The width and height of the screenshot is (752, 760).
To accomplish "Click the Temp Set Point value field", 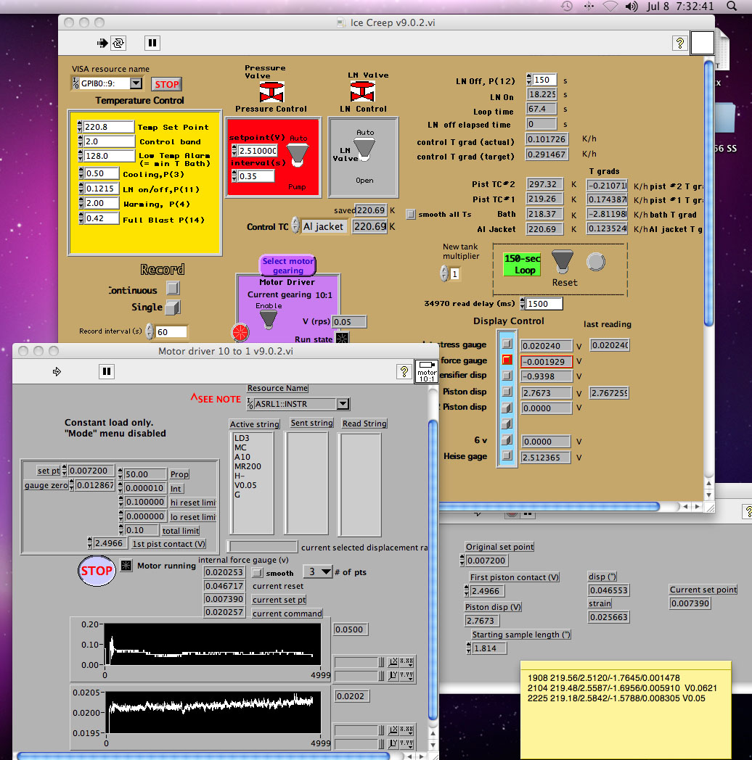I will (x=108, y=127).
